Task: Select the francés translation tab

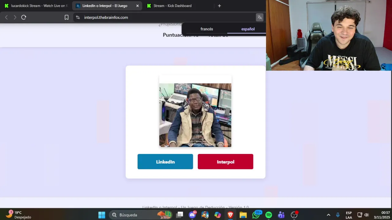Action: point(207,29)
